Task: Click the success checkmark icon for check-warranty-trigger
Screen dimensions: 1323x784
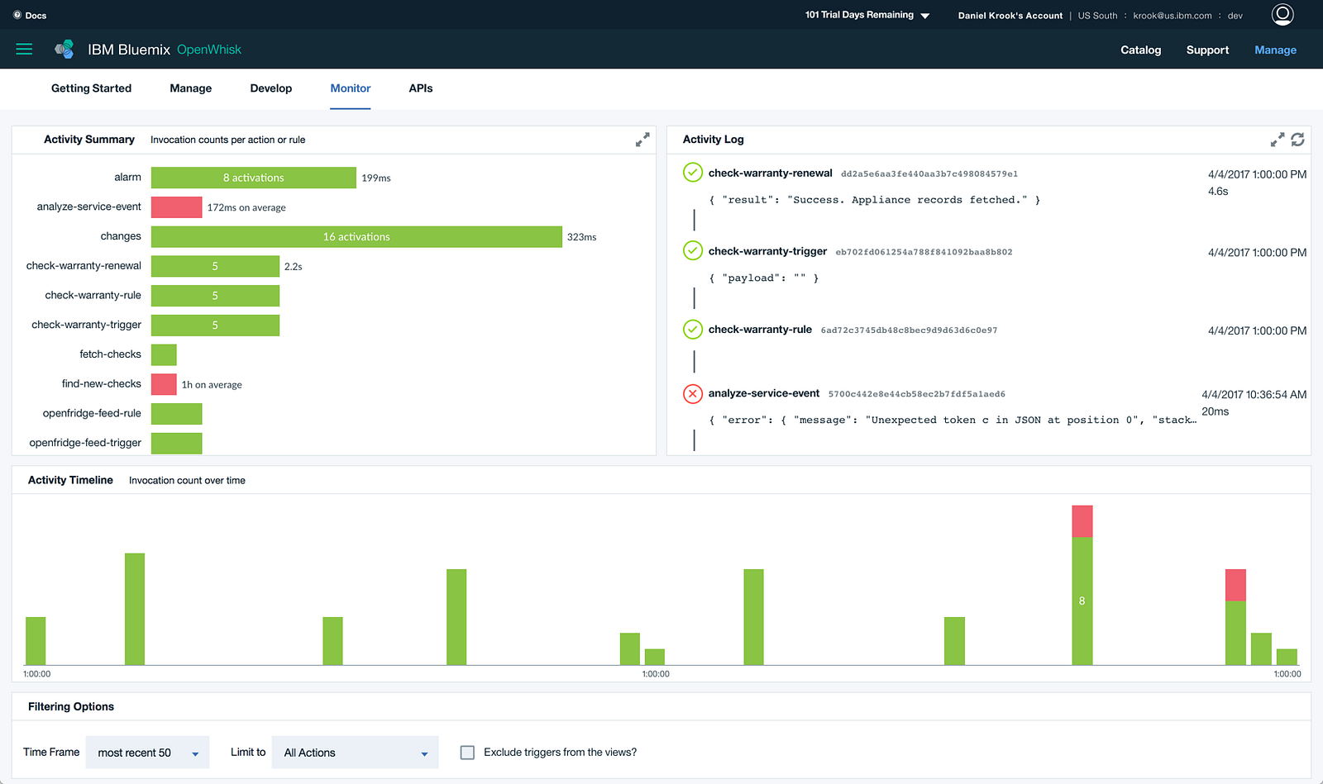Action: [x=693, y=251]
